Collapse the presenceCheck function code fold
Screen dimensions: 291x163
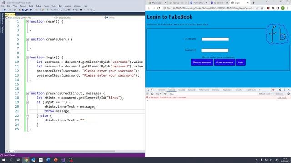pyautogui.click(x=27, y=93)
